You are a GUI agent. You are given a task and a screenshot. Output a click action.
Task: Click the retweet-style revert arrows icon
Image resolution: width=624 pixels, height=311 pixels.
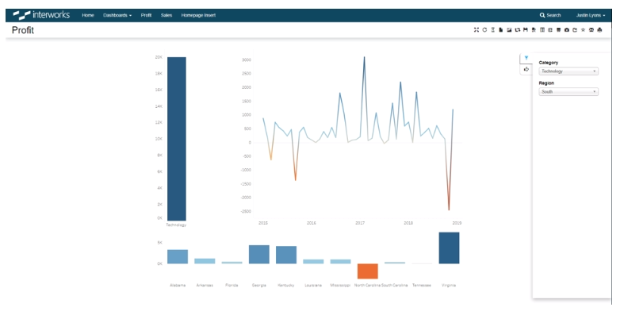pos(518,30)
